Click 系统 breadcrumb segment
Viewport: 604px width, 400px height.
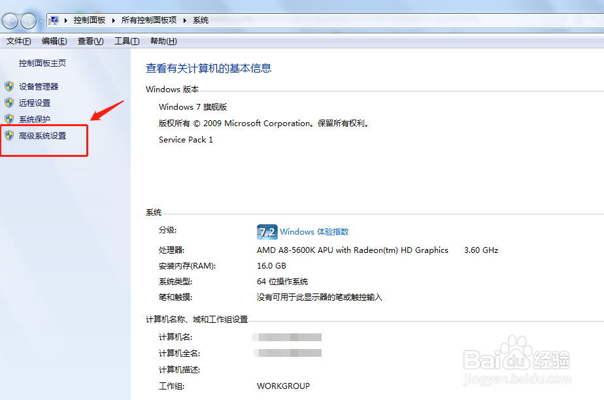[x=201, y=20]
